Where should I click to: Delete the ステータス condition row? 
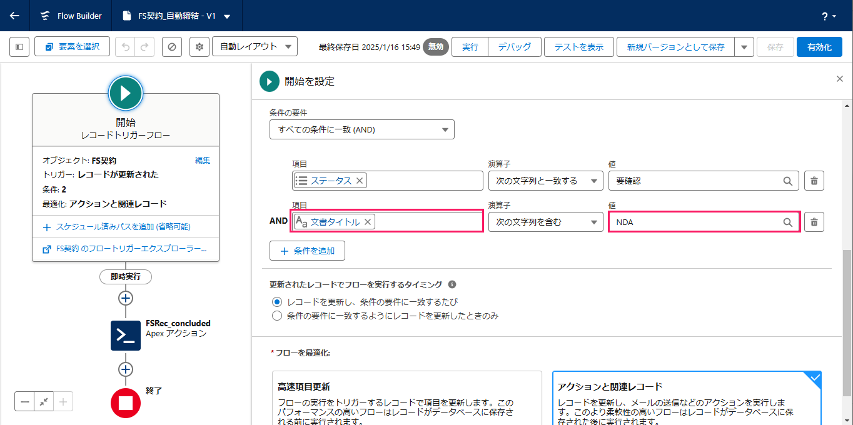click(814, 181)
